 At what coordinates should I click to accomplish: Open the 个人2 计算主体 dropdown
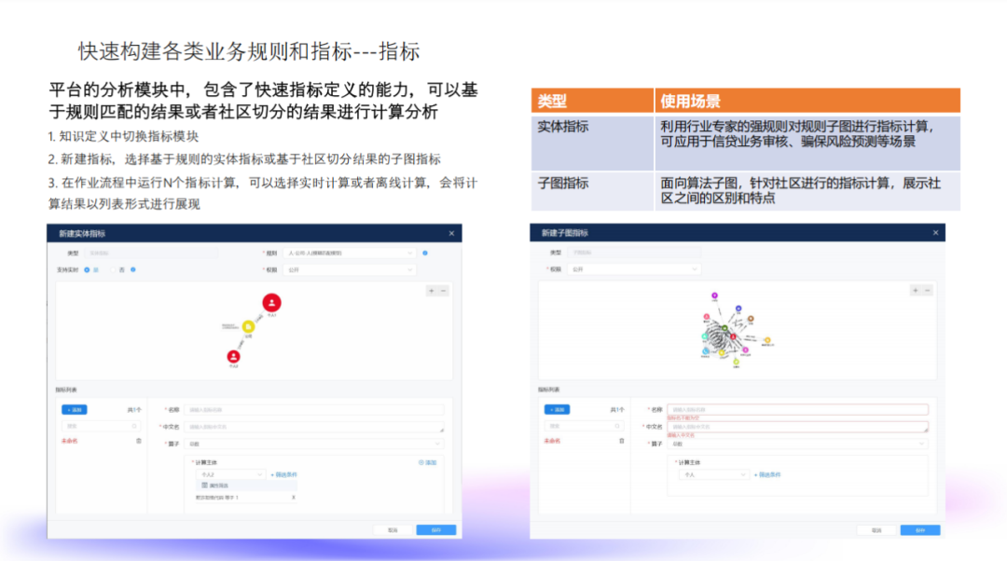coord(230,474)
